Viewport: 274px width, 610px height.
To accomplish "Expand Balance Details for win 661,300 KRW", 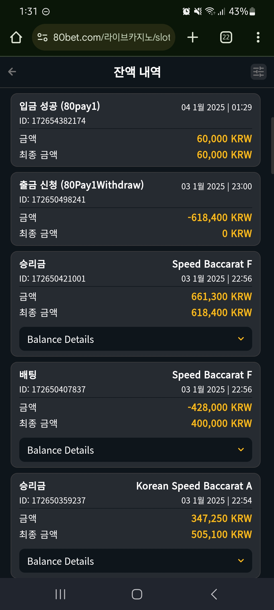I will pos(136,339).
